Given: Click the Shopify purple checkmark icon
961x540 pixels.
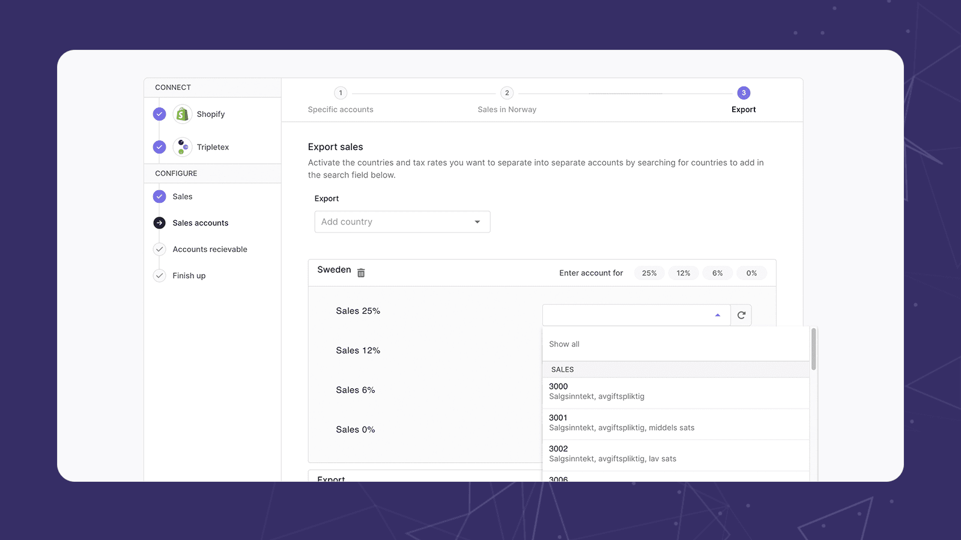Looking at the screenshot, I should [159, 114].
